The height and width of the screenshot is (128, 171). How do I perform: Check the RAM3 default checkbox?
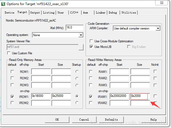[x=91, y=85]
